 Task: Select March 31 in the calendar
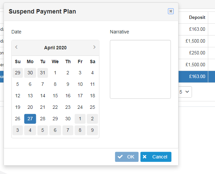tap(43, 73)
